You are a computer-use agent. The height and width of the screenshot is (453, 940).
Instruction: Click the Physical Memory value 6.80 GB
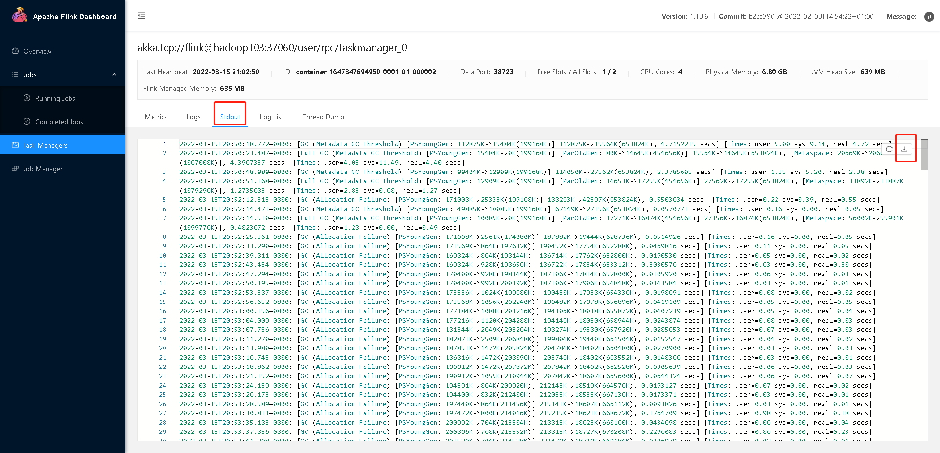click(x=775, y=72)
